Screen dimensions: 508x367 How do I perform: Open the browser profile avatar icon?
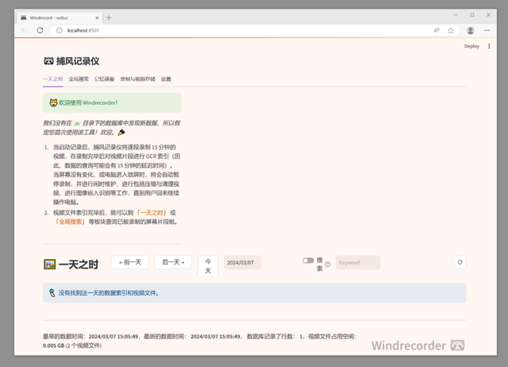click(x=471, y=30)
